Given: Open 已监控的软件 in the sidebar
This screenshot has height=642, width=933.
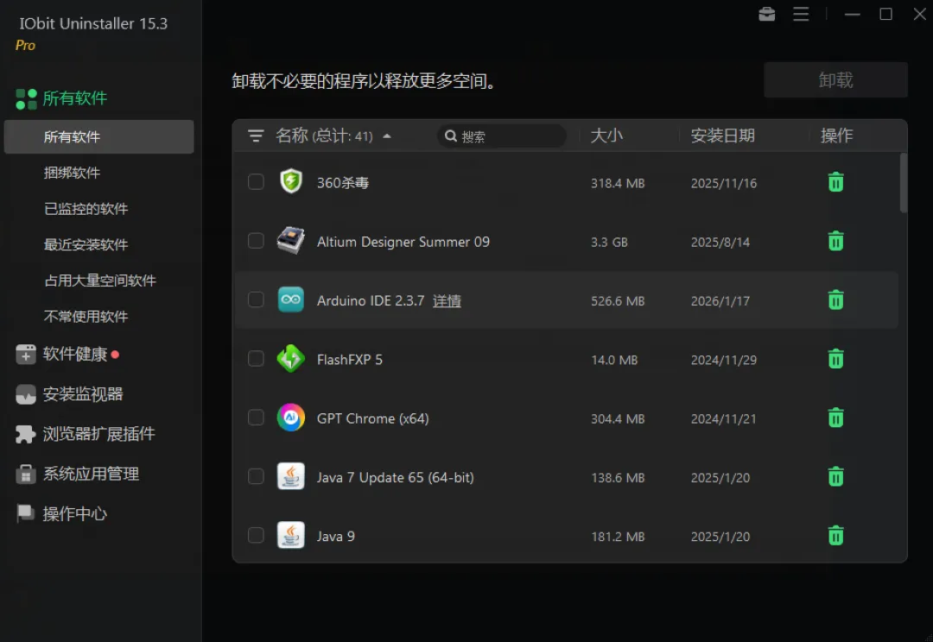Looking at the screenshot, I should pos(86,209).
